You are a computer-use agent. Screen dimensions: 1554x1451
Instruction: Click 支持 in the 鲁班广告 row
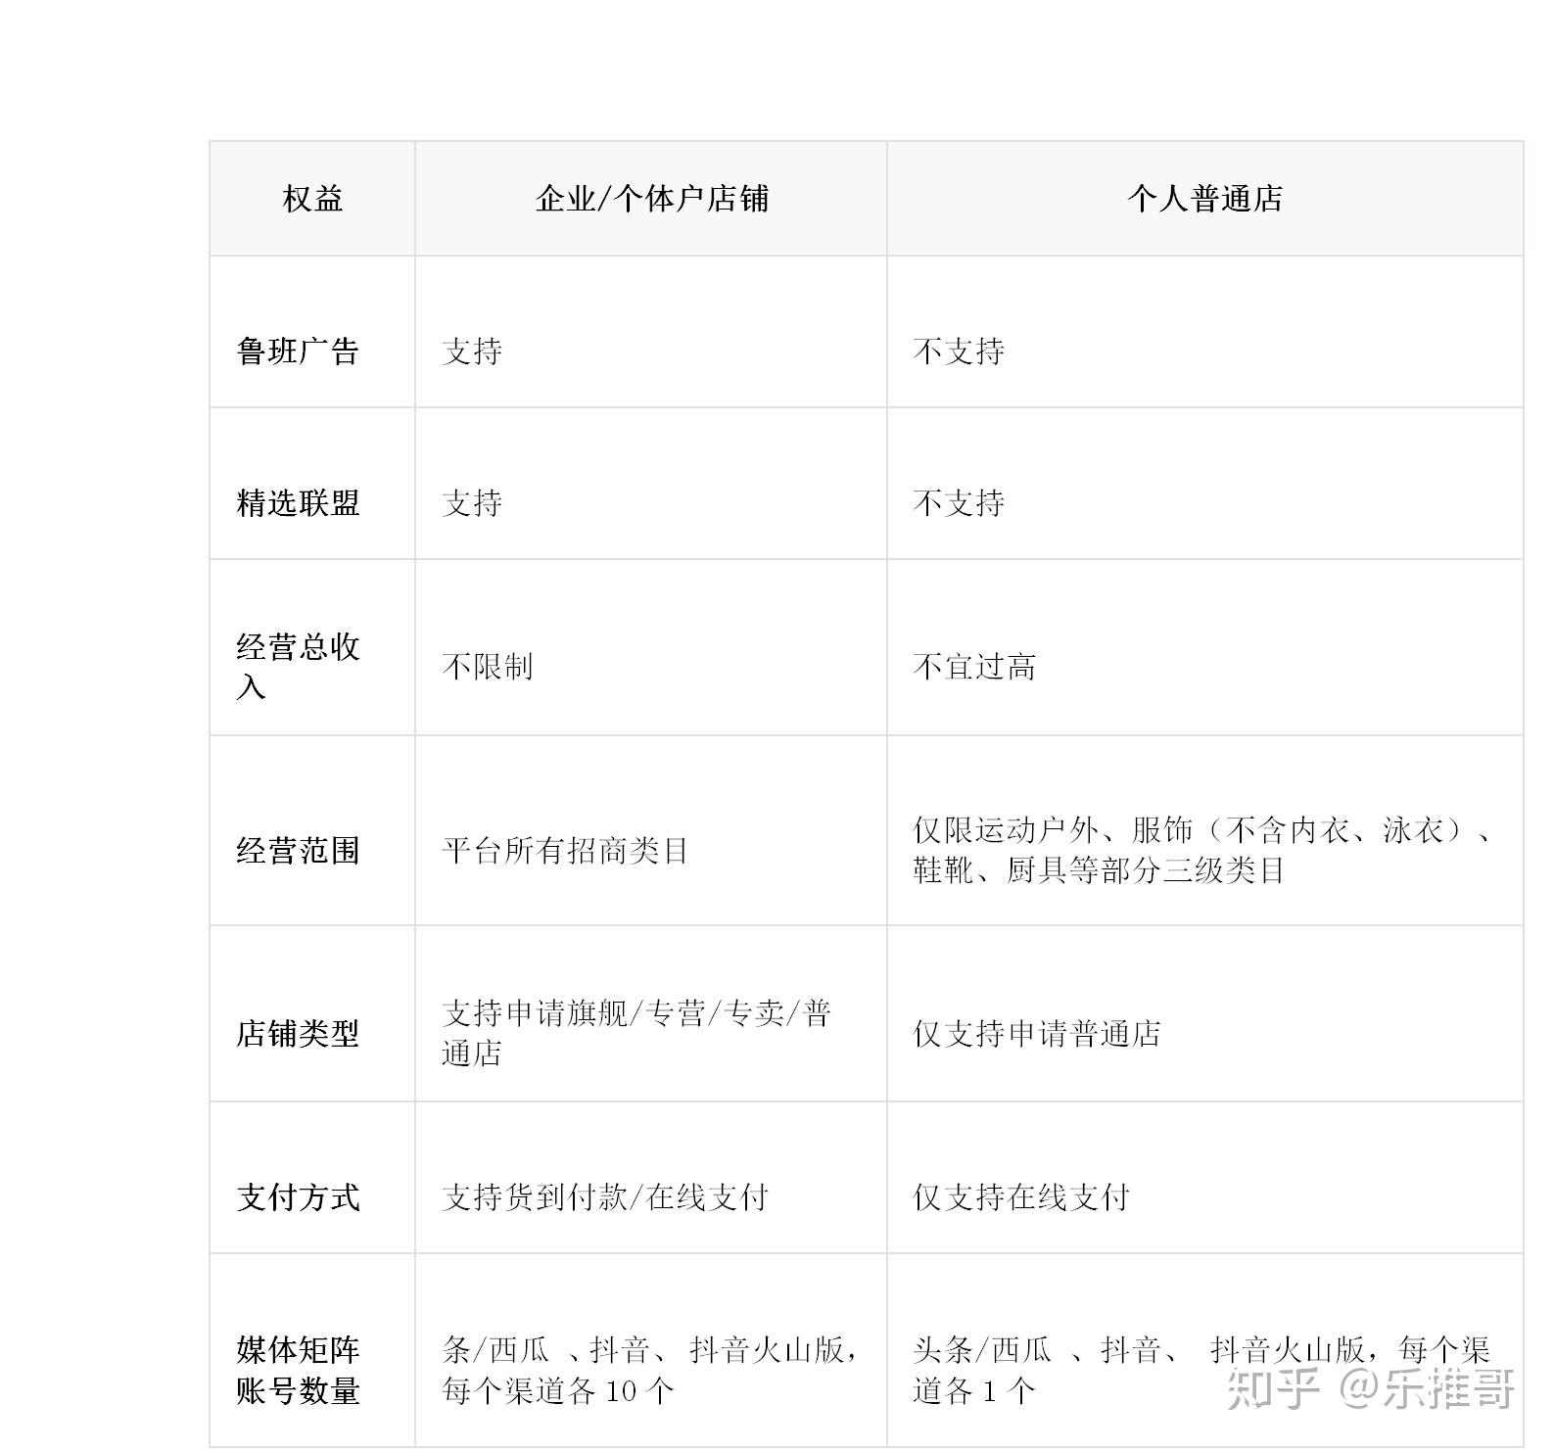coord(472,351)
